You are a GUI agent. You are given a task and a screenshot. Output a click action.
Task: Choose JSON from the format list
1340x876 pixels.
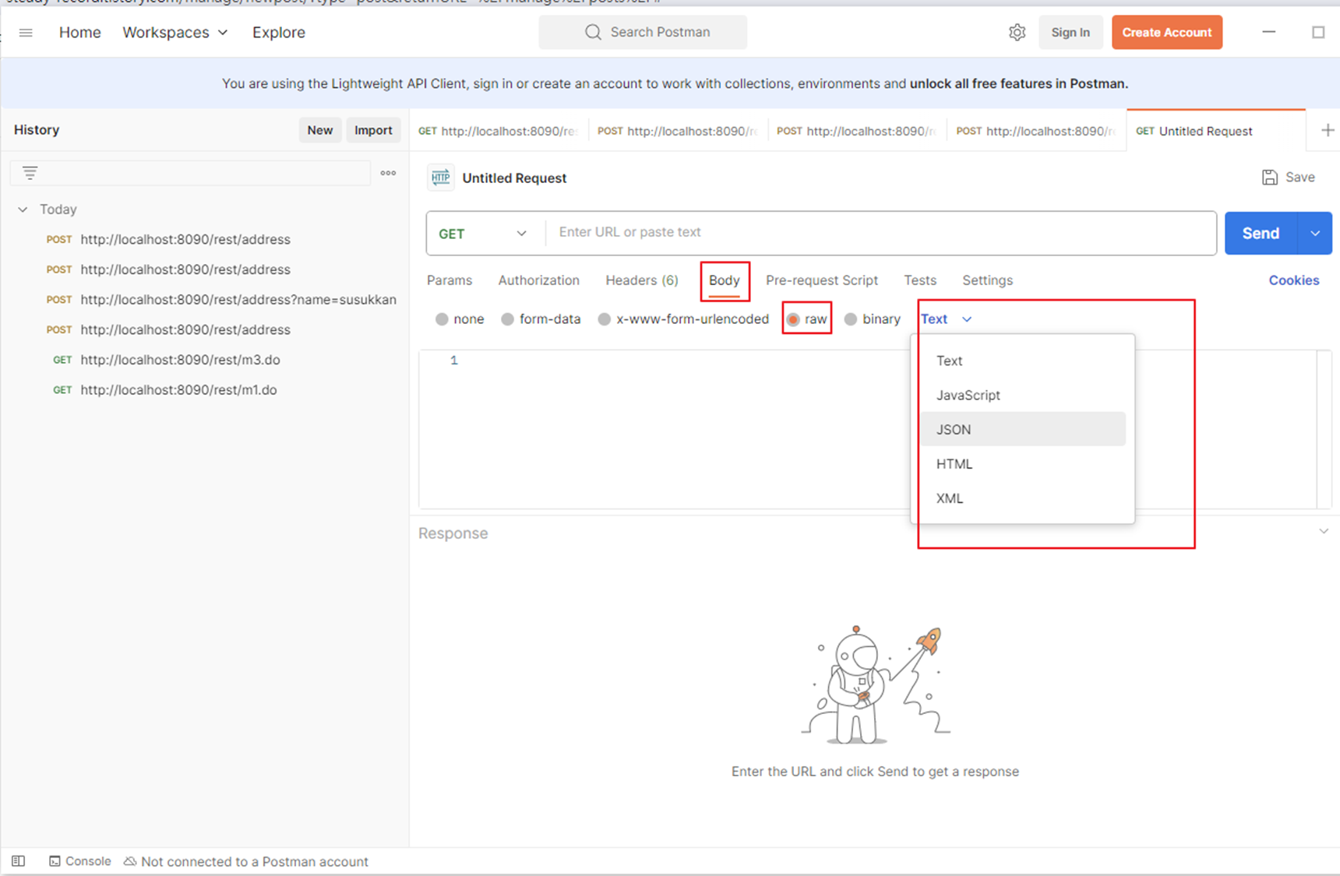pos(1023,429)
